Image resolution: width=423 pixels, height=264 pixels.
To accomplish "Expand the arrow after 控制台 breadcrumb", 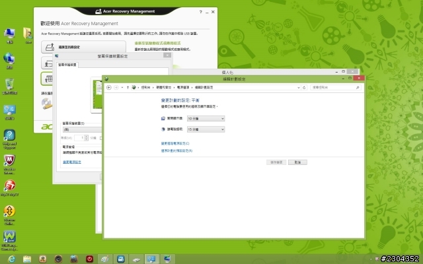I will click(153, 88).
